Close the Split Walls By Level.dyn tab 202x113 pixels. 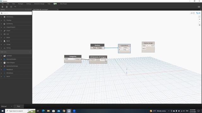(57, 9)
